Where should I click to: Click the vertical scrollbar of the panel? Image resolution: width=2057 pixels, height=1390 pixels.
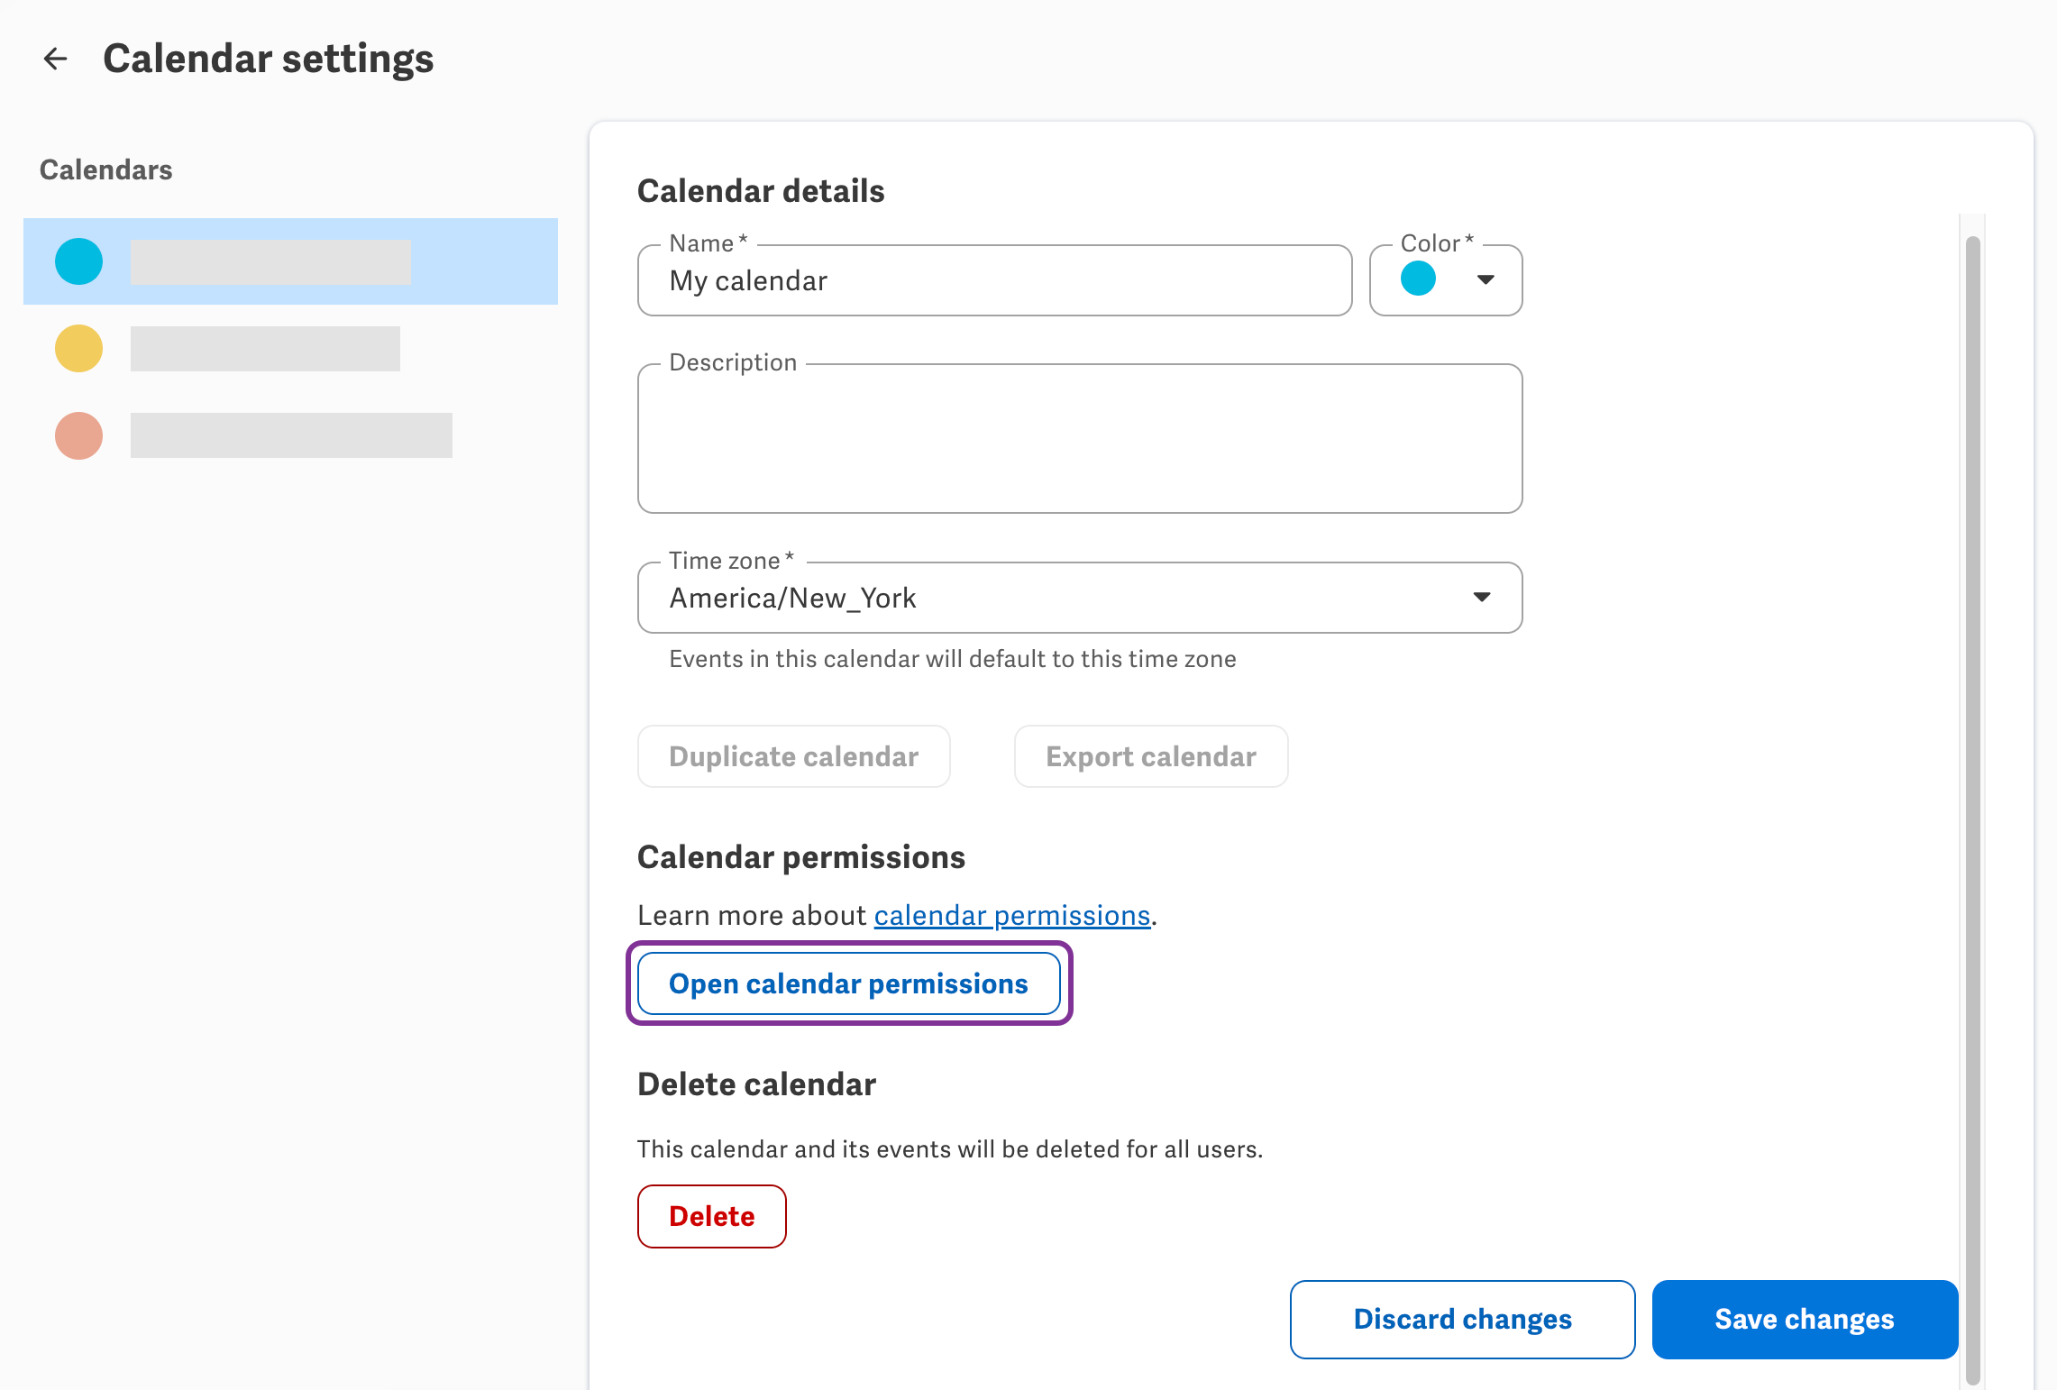[1972, 809]
